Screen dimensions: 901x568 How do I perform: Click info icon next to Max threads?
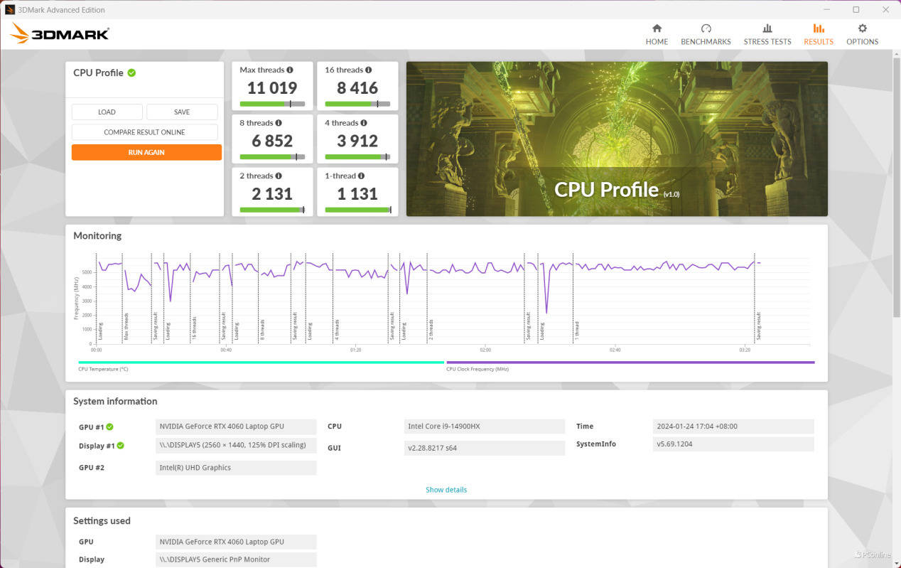(x=290, y=70)
